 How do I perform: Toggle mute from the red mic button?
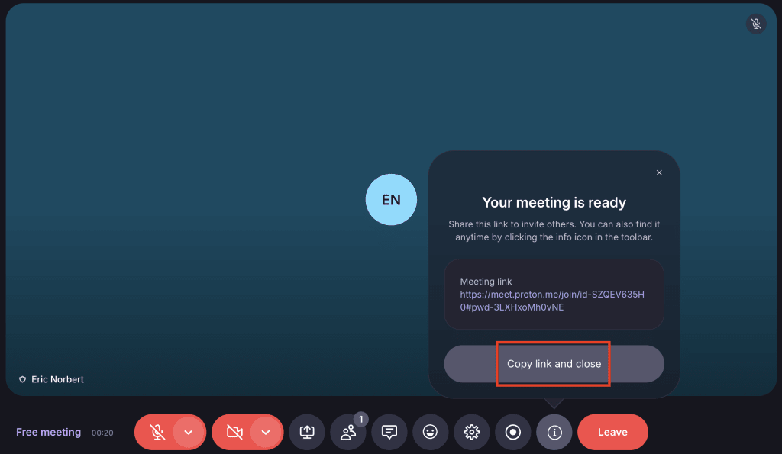coord(157,432)
